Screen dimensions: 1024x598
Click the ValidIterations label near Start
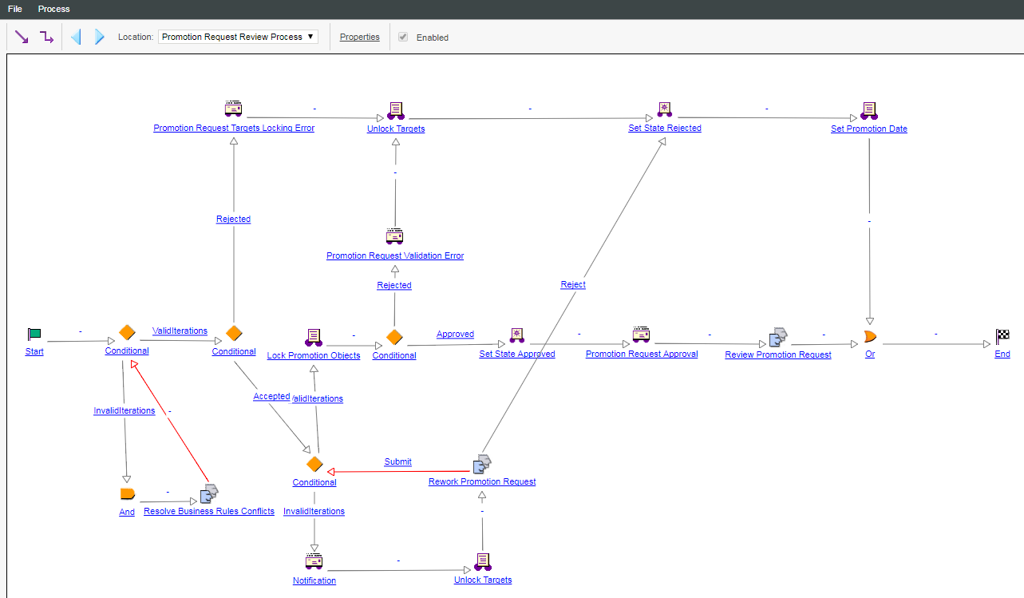click(x=180, y=331)
